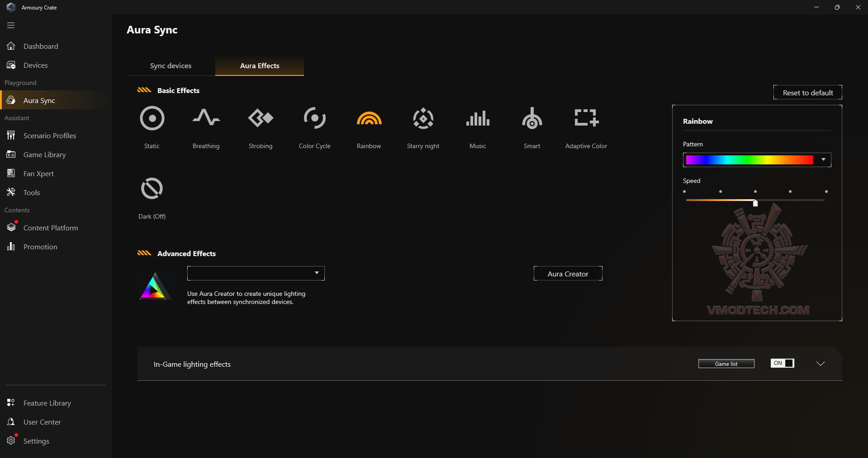Switch to the Aura Effects tab
Viewport: 868px width, 458px height.
pyautogui.click(x=260, y=66)
